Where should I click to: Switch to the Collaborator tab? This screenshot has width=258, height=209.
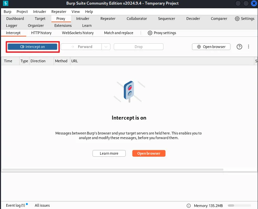click(x=137, y=19)
